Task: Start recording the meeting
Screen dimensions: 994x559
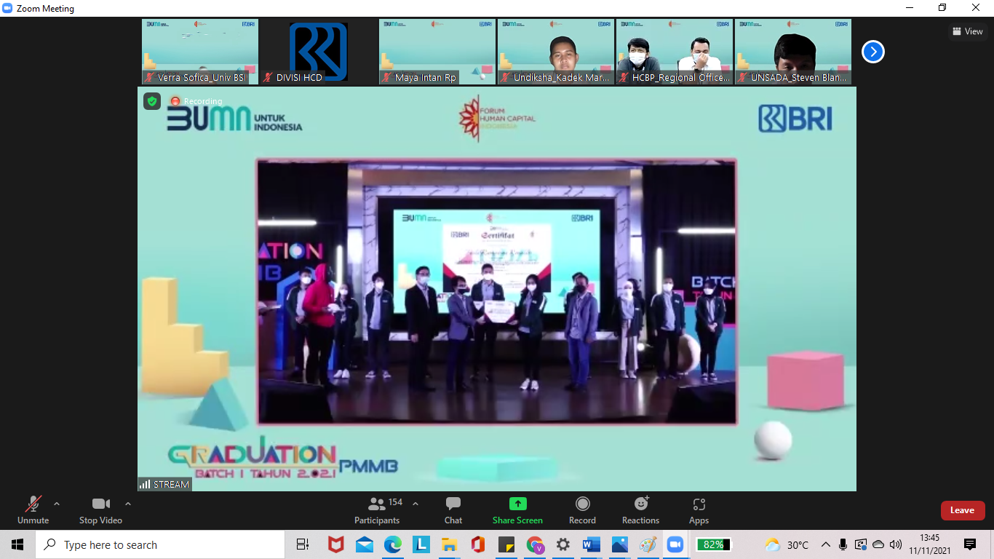Action: coord(582,510)
